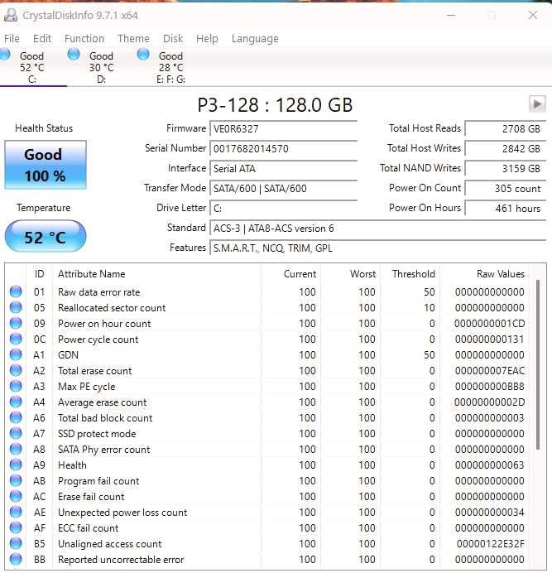552x573 pixels.
Task: Open the Disk menu
Action: tap(173, 38)
